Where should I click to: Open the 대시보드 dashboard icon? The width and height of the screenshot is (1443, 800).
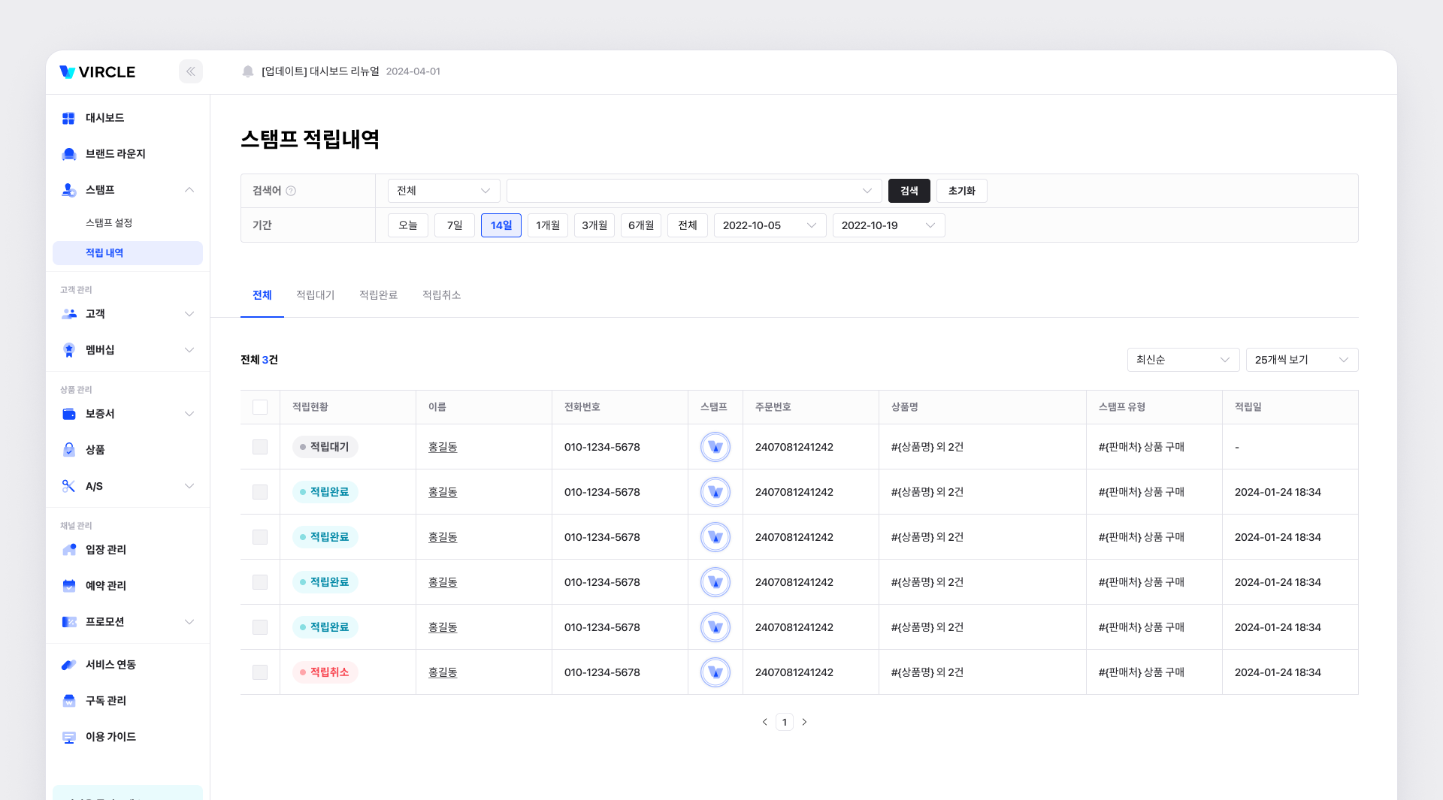(x=68, y=118)
